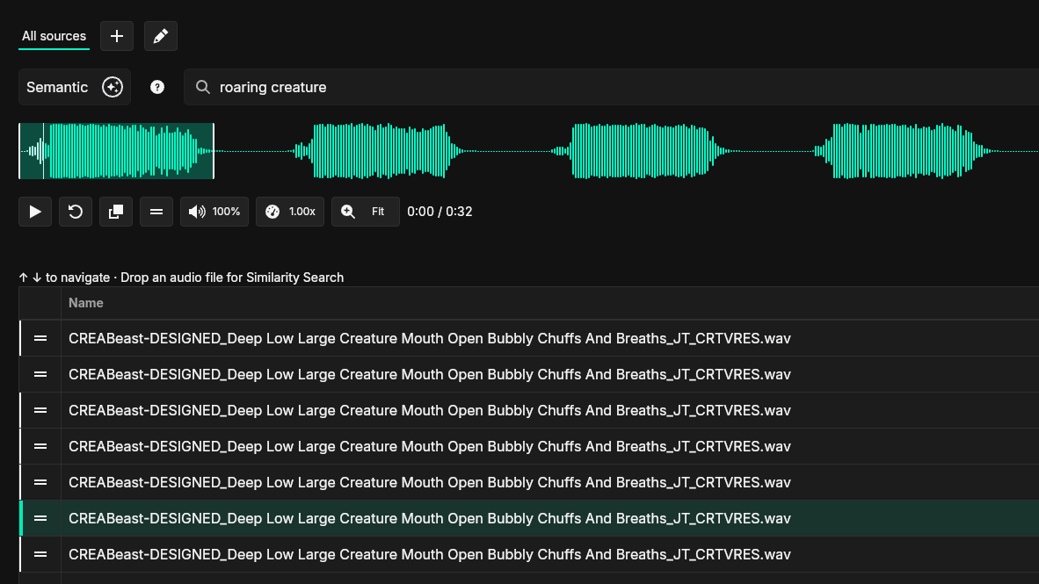
Task: Click the drag handle on the first result row
Action: (x=40, y=338)
